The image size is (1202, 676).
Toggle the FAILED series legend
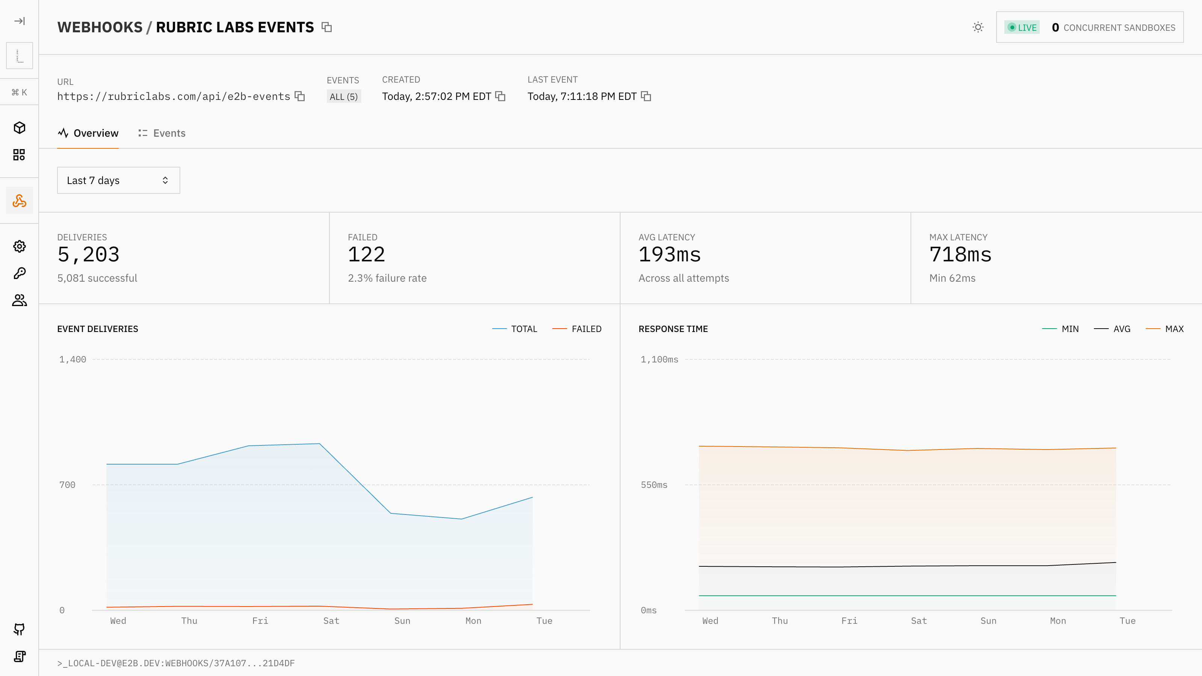(577, 329)
